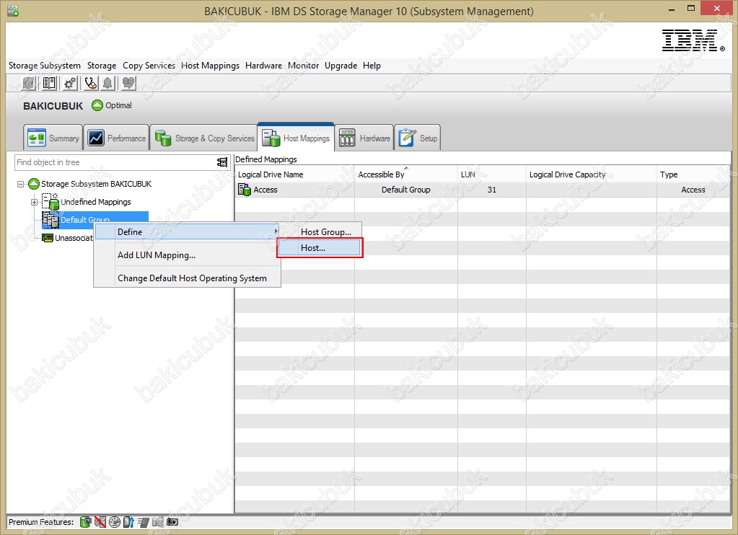
Task: Click the red-slashed premium feature icon
Action: click(100, 522)
